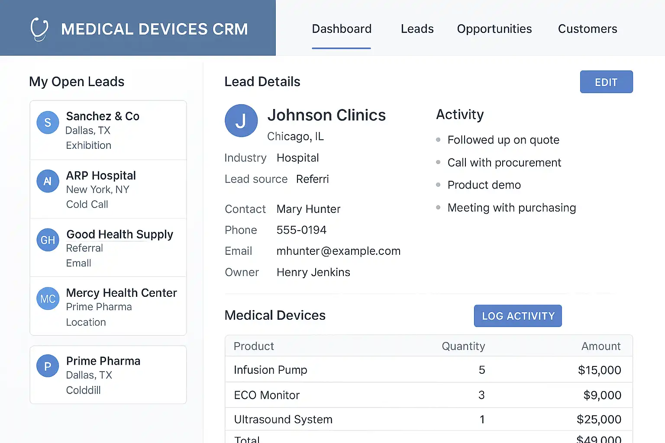Click the Sanchez & Co 'S' avatar
Screen dimensions: 665x443
48,122
